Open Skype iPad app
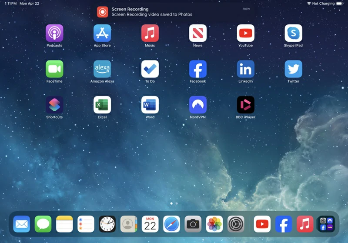 [x=293, y=33]
